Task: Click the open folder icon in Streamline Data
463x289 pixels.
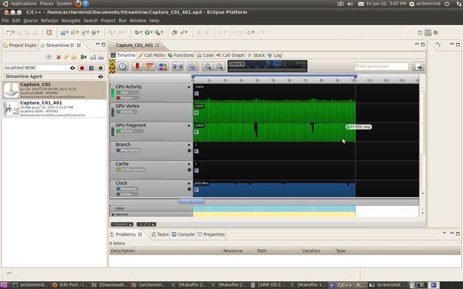Action: click(x=74, y=57)
